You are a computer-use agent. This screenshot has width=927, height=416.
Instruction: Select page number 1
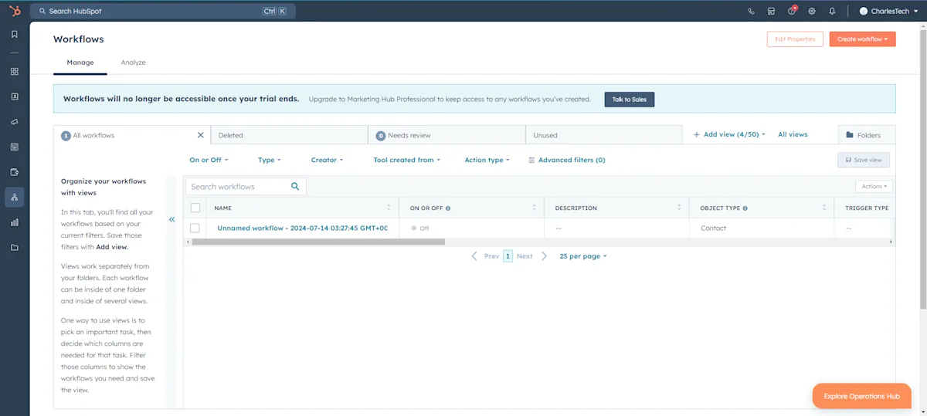pos(508,256)
